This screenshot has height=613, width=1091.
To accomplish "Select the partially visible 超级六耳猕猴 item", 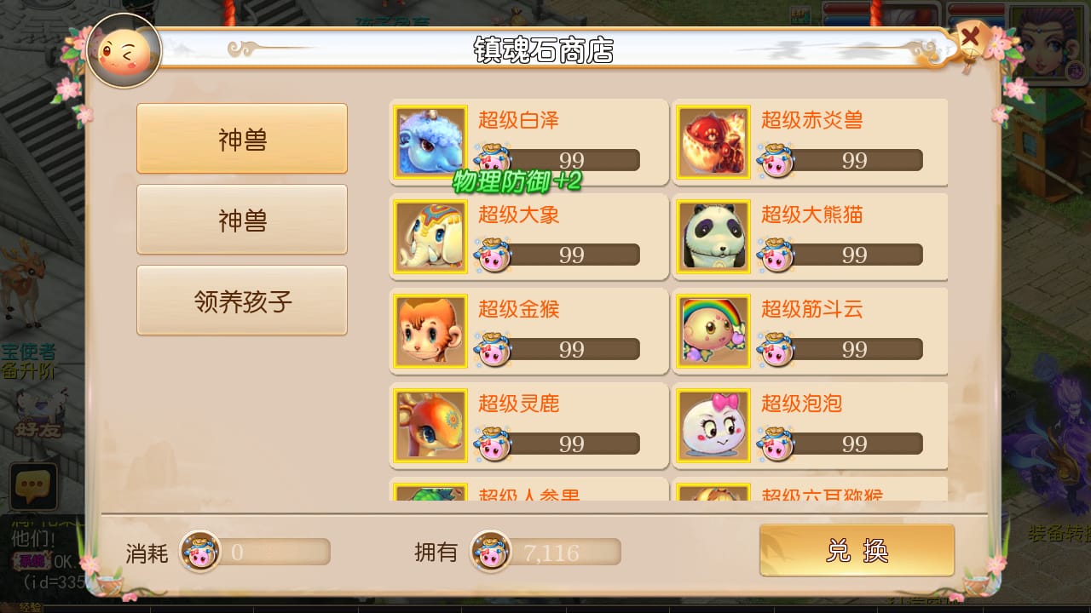I will click(x=810, y=490).
